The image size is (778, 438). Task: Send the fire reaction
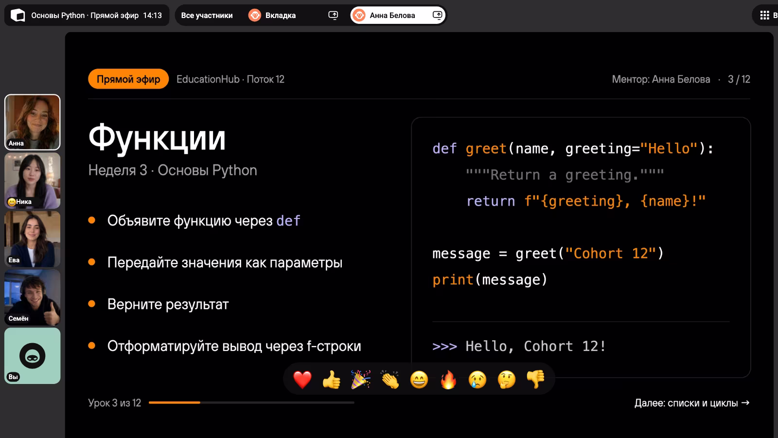tap(448, 380)
